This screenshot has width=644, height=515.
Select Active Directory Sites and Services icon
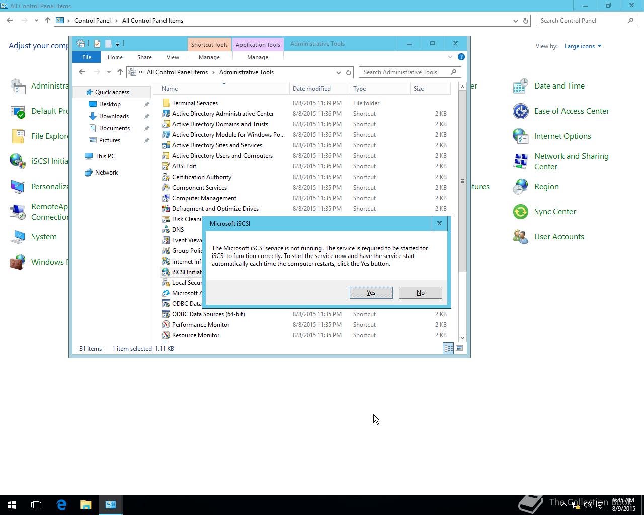166,145
